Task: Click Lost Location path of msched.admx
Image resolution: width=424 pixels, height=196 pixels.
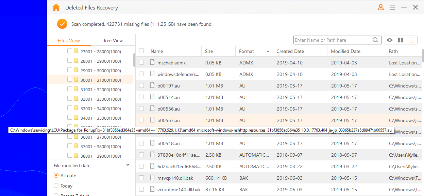Action: 405,63
